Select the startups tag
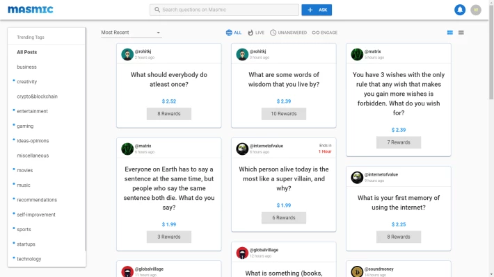The height and width of the screenshot is (277, 494). (x=26, y=244)
